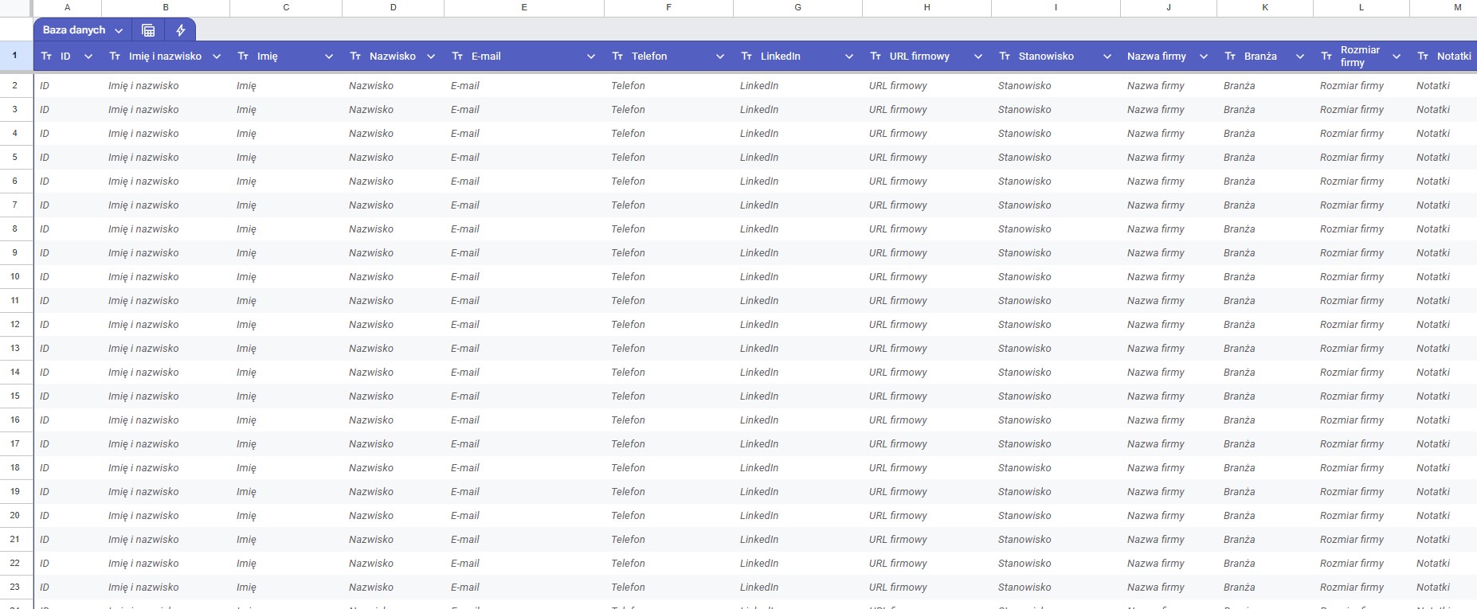
Task: Click the text type icon beside Stanowisko
Action: (1005, 57)
